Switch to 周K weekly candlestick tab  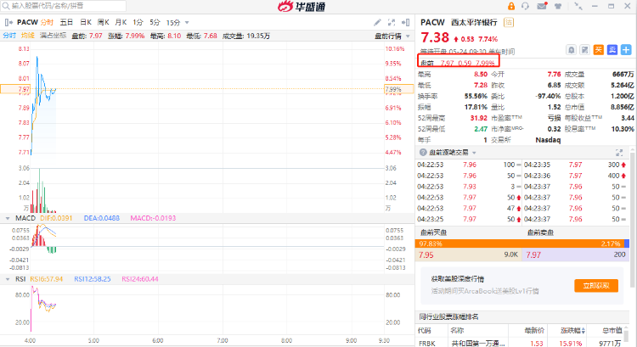(103, 22)
